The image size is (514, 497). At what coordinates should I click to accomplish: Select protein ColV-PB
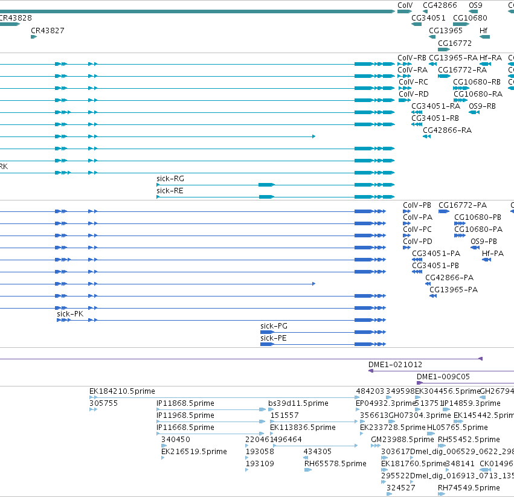(417, 205)
